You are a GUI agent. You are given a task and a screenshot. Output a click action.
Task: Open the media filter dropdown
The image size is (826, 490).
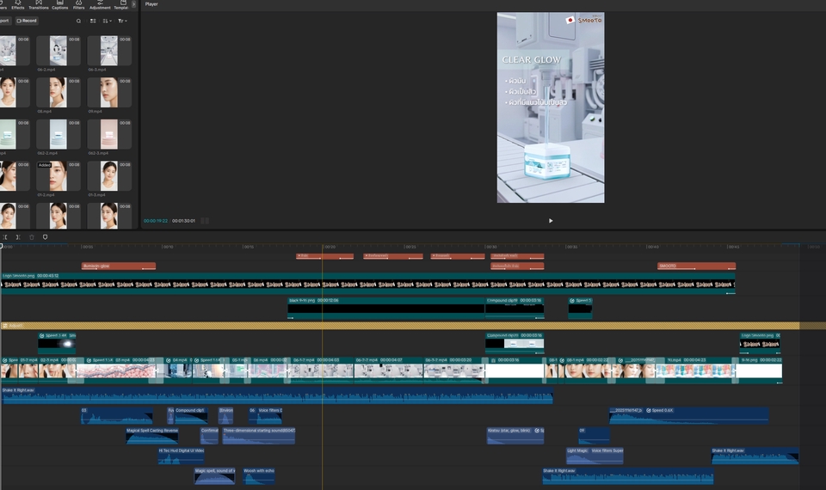coord(122,21)
